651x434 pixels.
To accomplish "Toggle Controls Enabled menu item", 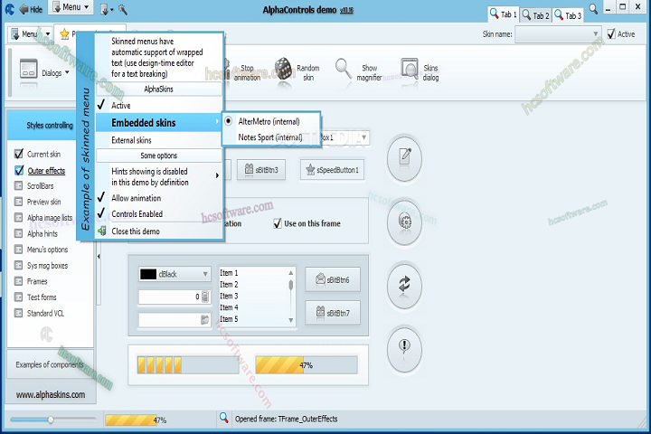I will point(159,214).
